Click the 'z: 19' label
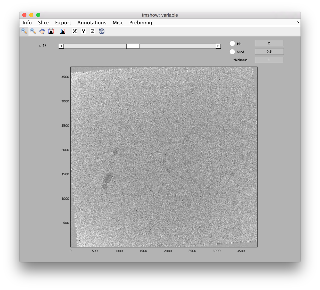Screen dimensions: 320x290 (43, 45)
